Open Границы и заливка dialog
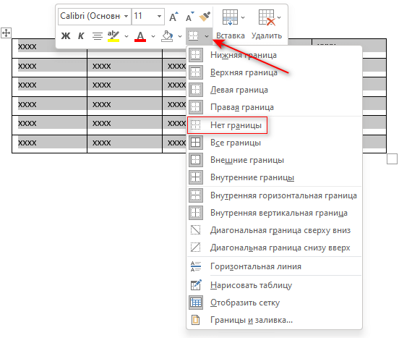Screen dimensions: 399x338 pyautogui.click(x=275, y=320)
